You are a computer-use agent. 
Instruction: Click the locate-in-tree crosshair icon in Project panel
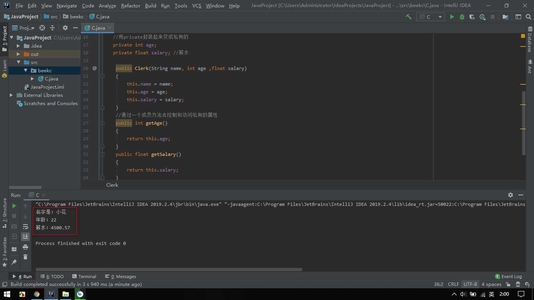tap(42, 28)
